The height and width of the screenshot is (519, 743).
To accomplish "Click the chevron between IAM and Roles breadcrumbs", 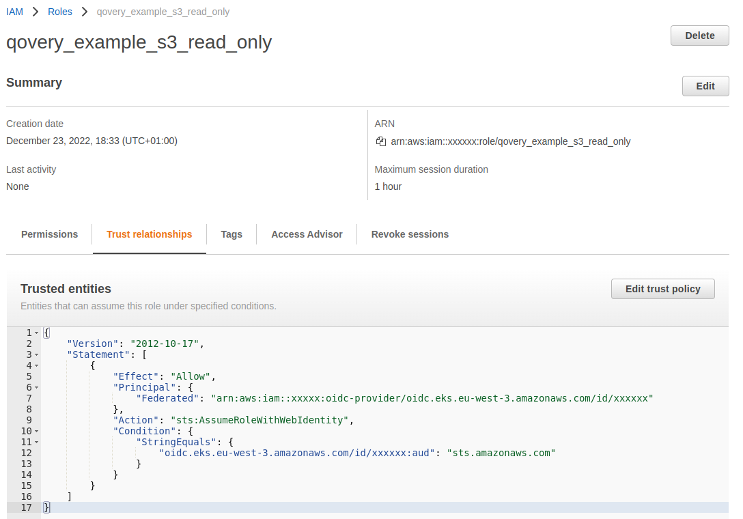I will [36, 12].
